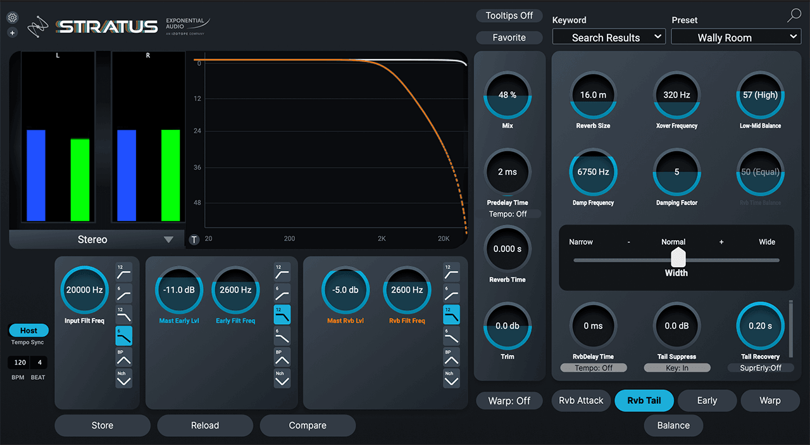
Task: Switch to the Balance tab
Action: (x=673, y=425)
